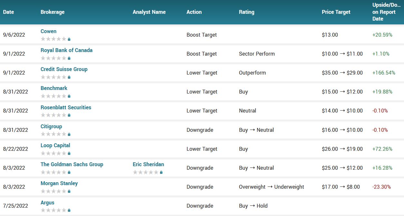Click the Outperform rating cell
404x216 pixels.
point(252,73)
